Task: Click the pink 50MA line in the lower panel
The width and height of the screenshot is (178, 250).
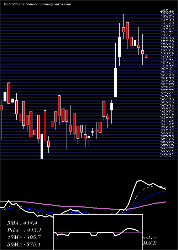Action: (83, 207)
